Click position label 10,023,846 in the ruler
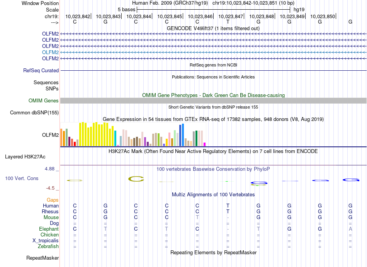The height and width of the screenshot is (267, 367). click(200, 16)
